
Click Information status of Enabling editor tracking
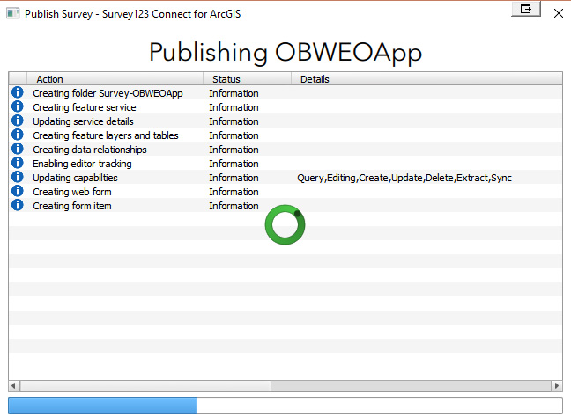(234, 164)
